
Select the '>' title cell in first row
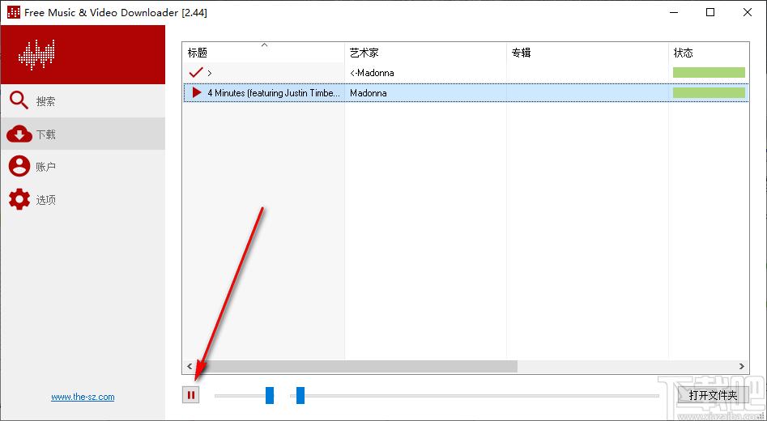click(209, 73)
